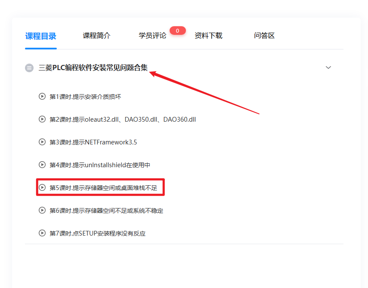
Task: Click play icon for 第4课时
Action: [x=42, y=165]
